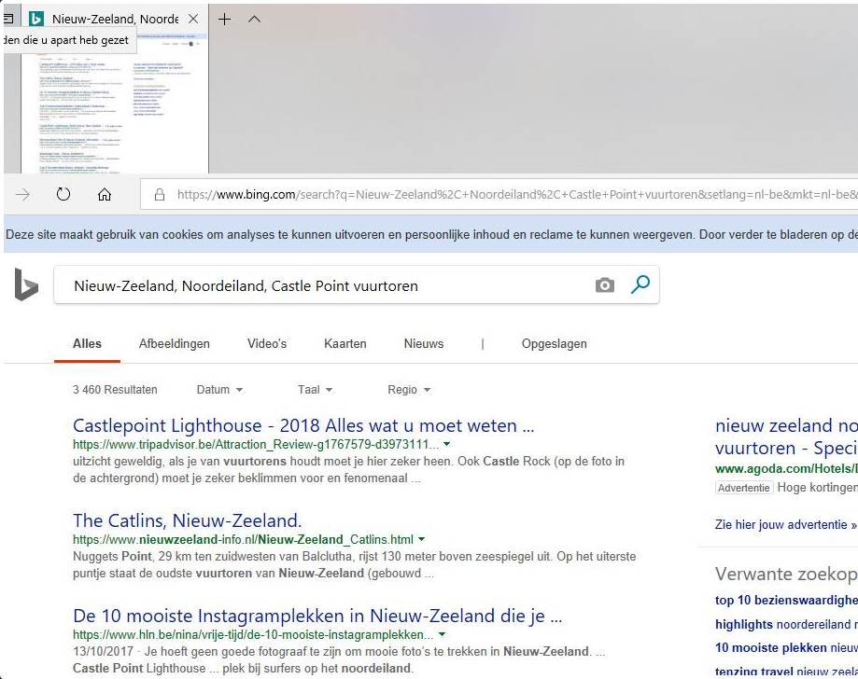
Task: Click the cookie notice banner text
Action: coord(430,234)
